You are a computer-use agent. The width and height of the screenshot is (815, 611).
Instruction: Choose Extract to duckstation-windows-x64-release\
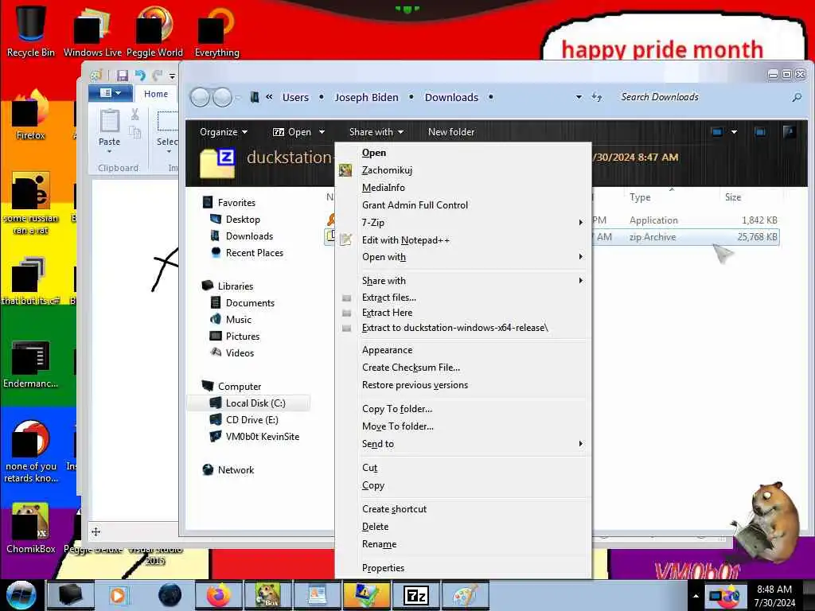click(454, 328)
